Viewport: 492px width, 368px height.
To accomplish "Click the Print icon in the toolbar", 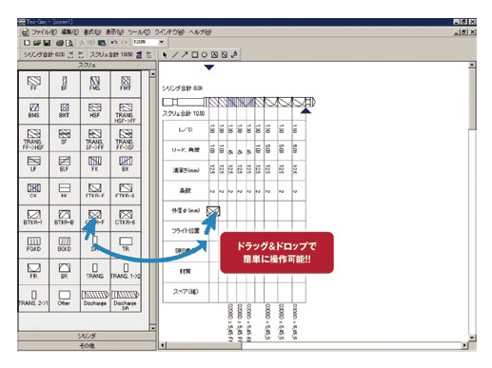I will (x=60, y=43).
